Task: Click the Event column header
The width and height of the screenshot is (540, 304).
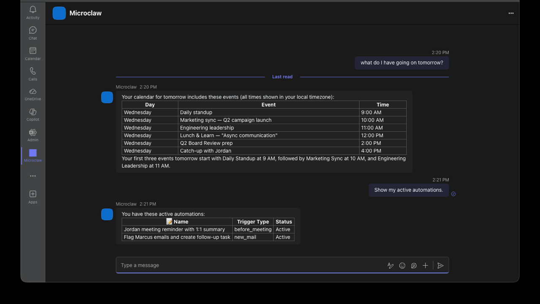Action: coord(268,105)
